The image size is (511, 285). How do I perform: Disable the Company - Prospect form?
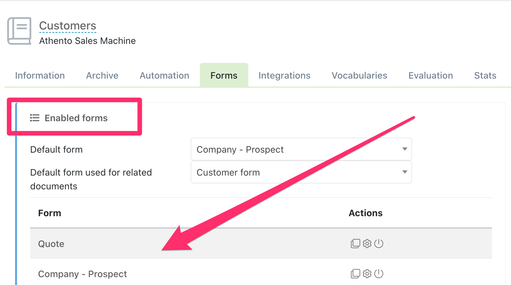pos(379,274)
